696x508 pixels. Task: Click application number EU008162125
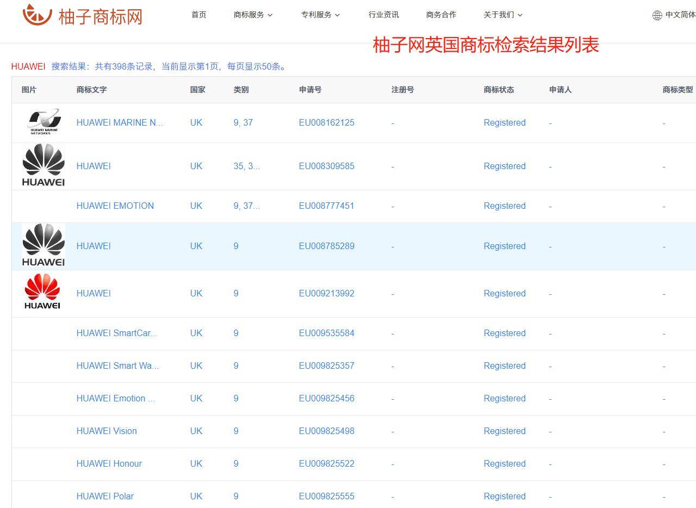click(327, 122)
